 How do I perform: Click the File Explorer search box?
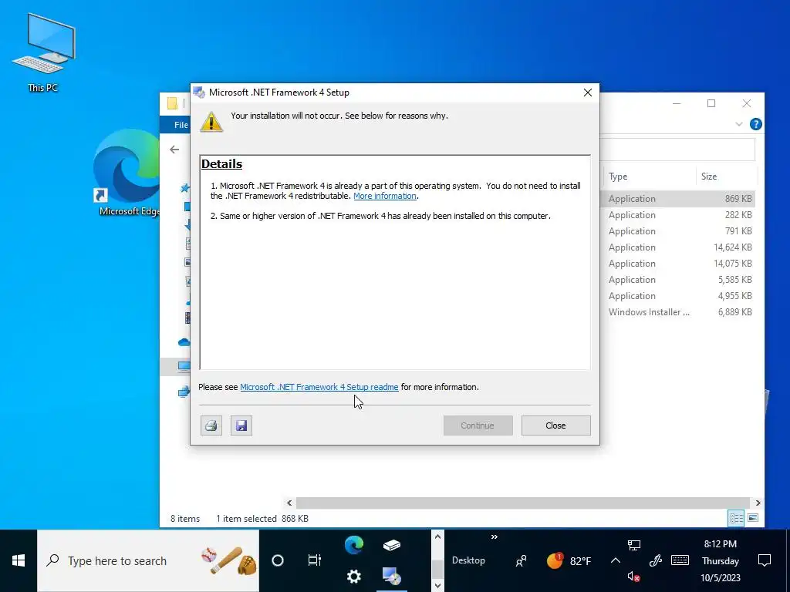677,150
